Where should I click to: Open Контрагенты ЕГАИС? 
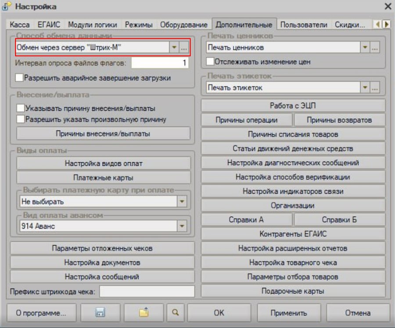(293, 234)
